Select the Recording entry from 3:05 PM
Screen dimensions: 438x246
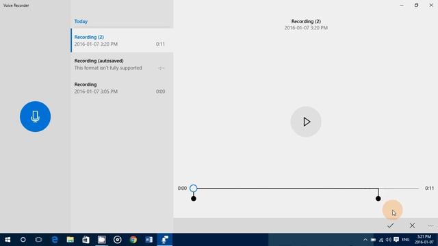pos(122,88)
